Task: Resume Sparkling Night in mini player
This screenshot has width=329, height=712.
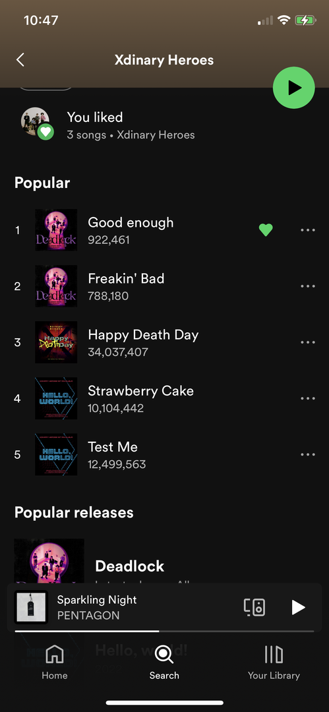Action: [298, 607]
